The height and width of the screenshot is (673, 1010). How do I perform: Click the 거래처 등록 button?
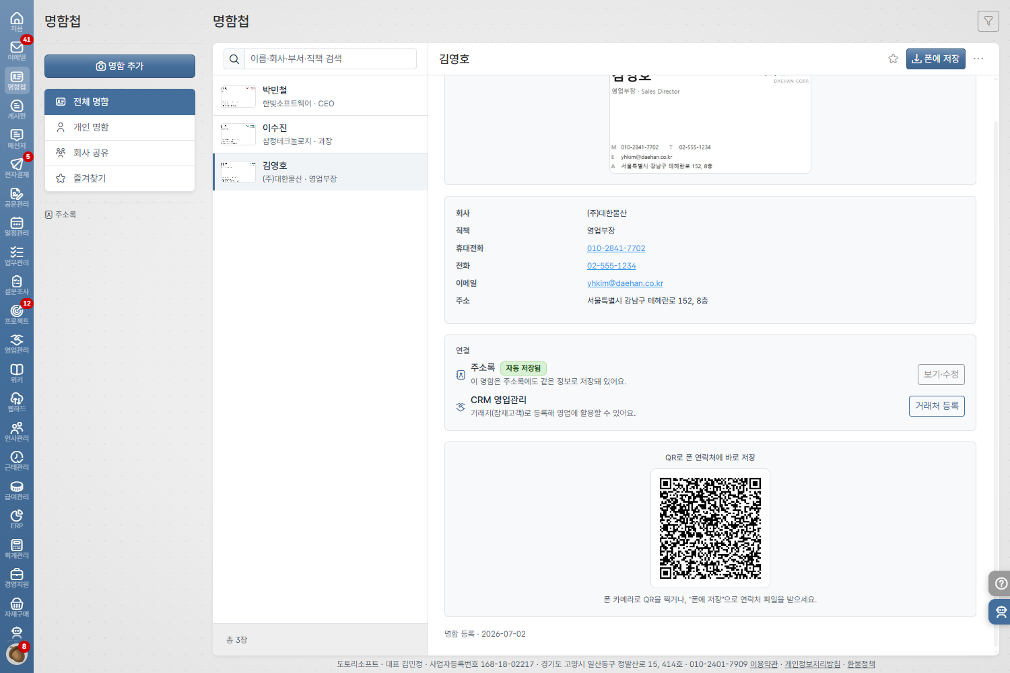[937, 406]
